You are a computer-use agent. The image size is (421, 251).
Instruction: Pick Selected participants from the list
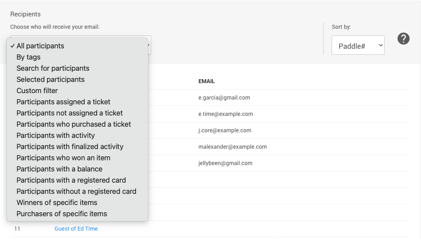click(51, 80)
